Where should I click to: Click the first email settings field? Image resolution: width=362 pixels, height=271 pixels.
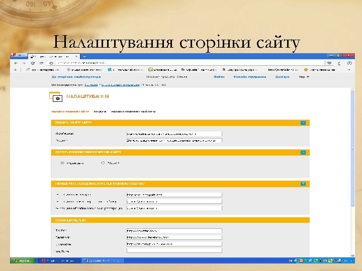(x=174, y=195)
